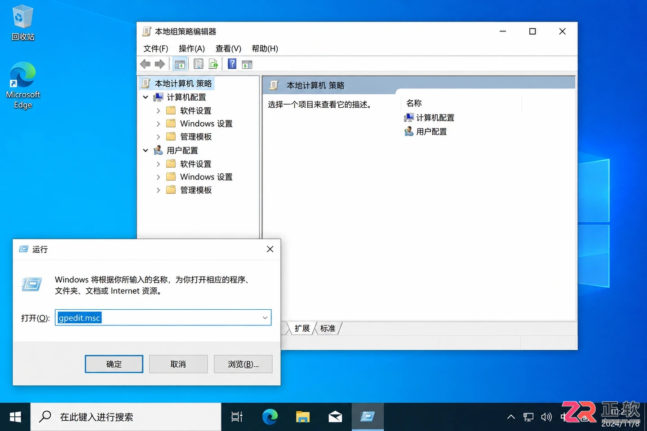The image size is (647, 431).
Task: Expand 管理模板 under 用户配置
Action: pyautogui.click(x=158, y=190)
